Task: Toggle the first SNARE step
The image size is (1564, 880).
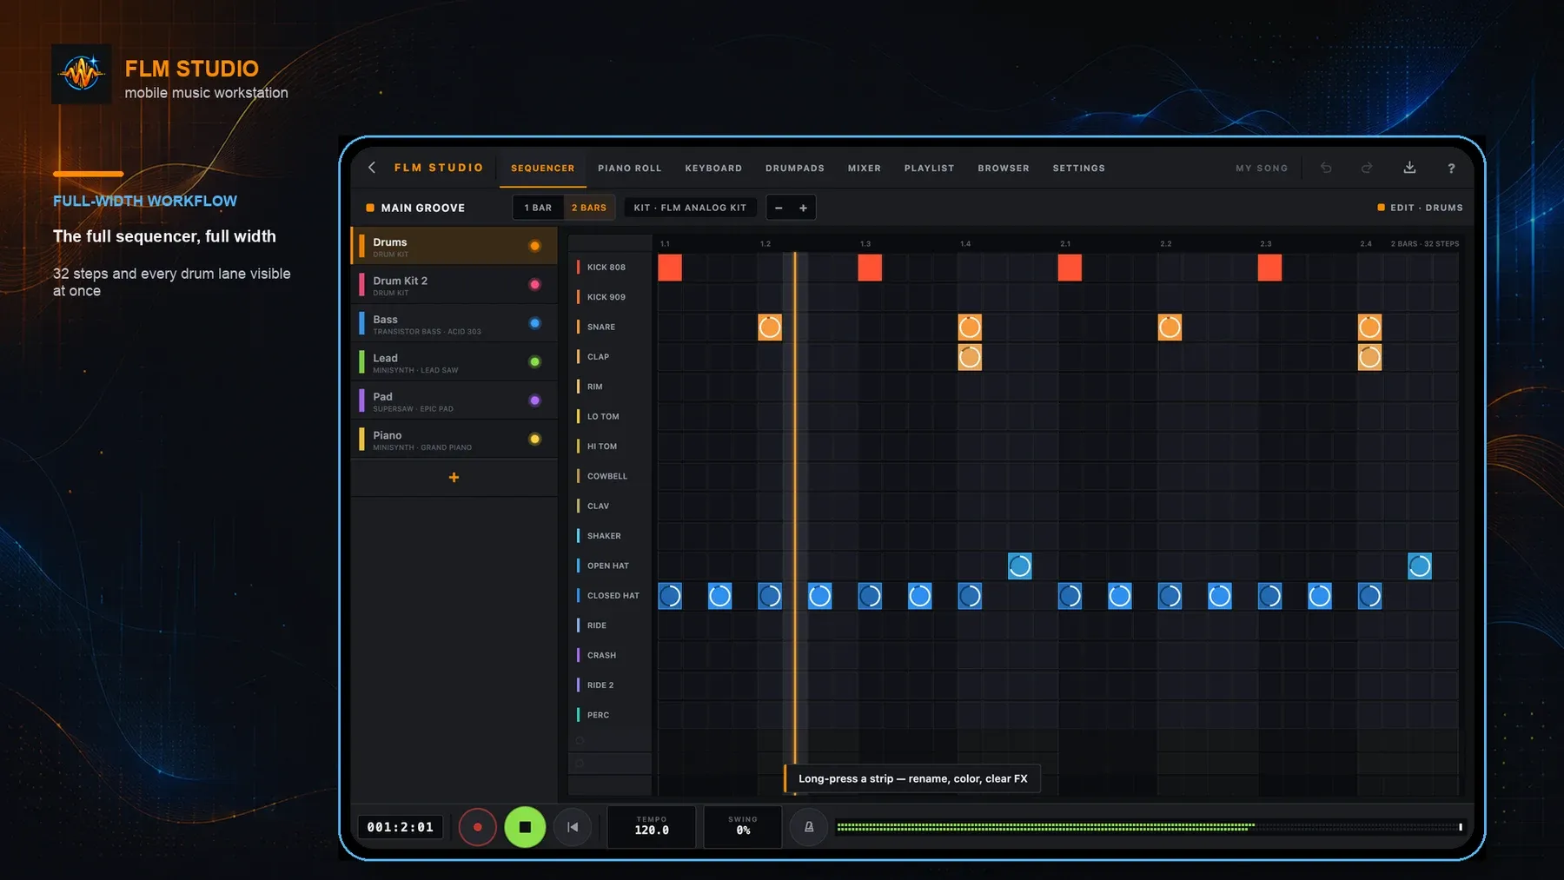Action: pos(770,328)
